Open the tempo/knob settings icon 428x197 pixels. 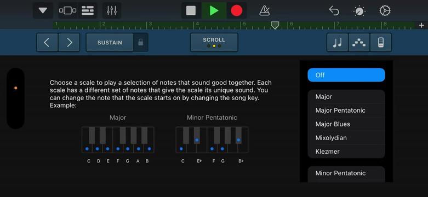[359, 11]
